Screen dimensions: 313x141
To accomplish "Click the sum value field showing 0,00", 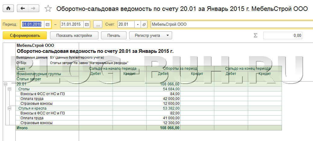I will [x=283, y=36].
